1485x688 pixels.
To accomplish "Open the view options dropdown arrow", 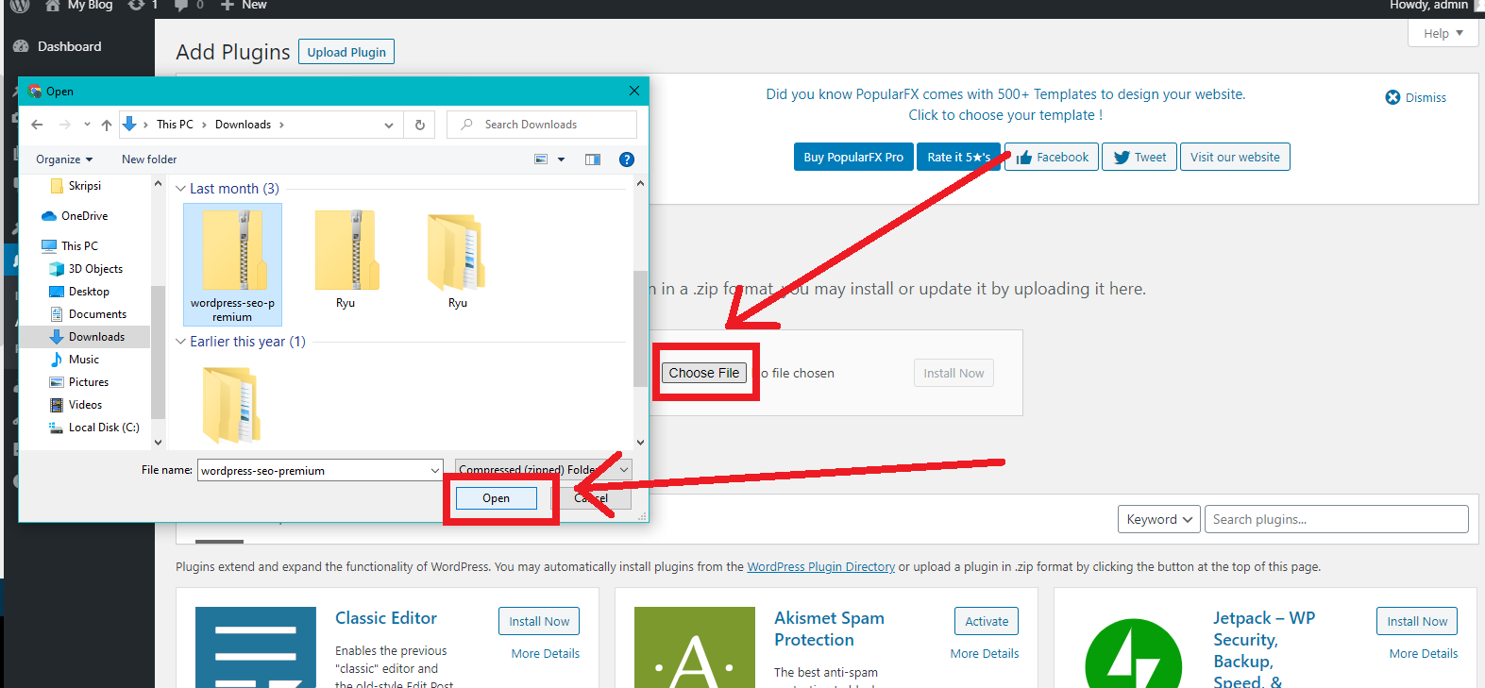I will click(561, 159).
